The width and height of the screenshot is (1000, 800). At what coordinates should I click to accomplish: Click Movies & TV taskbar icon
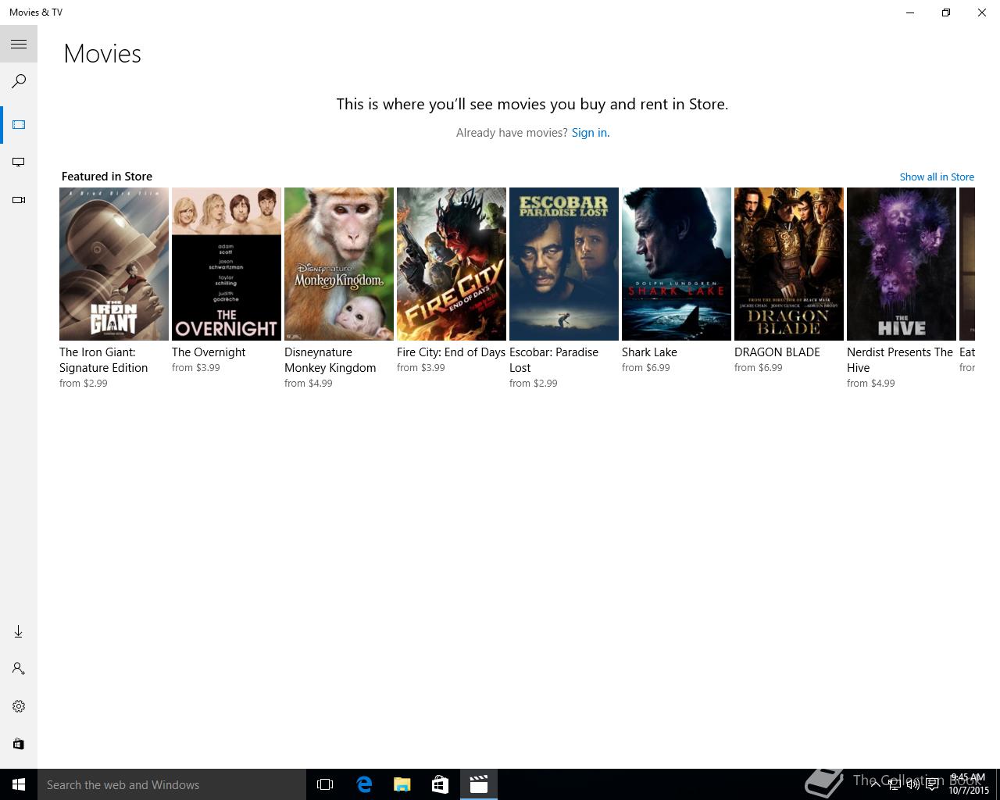pos(479,784)
